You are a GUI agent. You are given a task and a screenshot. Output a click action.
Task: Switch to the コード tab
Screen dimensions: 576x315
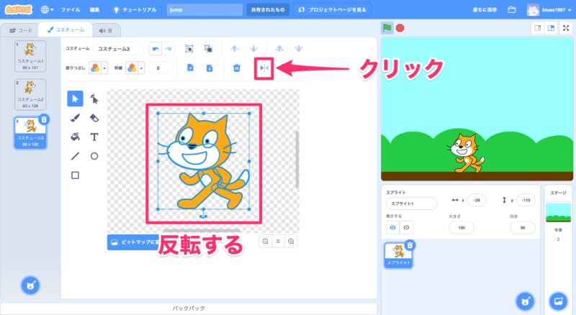click(x=20, y=30)
